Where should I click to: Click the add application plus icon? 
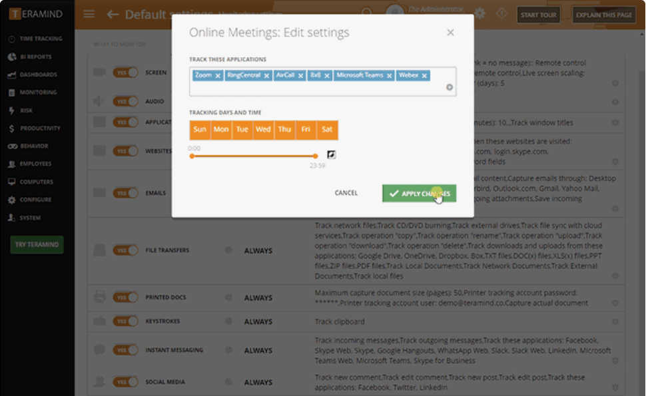coord(449,87)
